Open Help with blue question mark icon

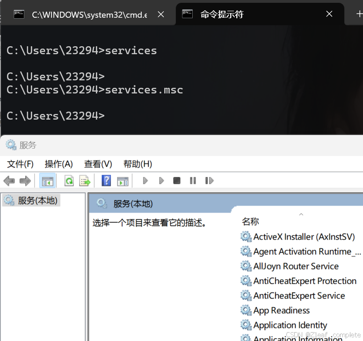(x=106, y=181)
